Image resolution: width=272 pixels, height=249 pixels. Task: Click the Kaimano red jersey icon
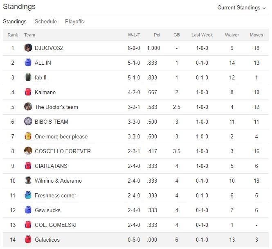coord(28,92)
